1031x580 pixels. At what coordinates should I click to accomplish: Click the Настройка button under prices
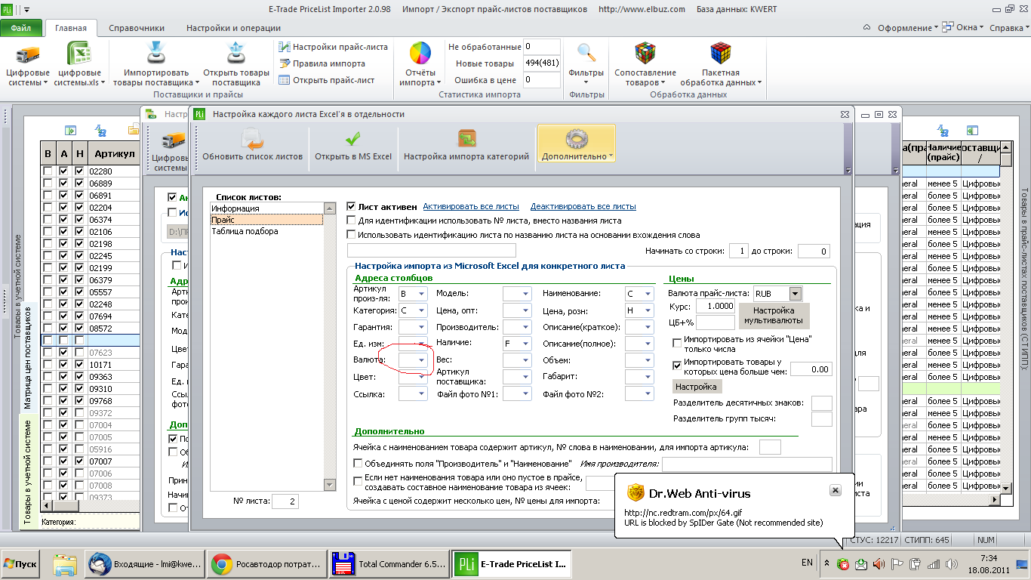tap(696, 387)
